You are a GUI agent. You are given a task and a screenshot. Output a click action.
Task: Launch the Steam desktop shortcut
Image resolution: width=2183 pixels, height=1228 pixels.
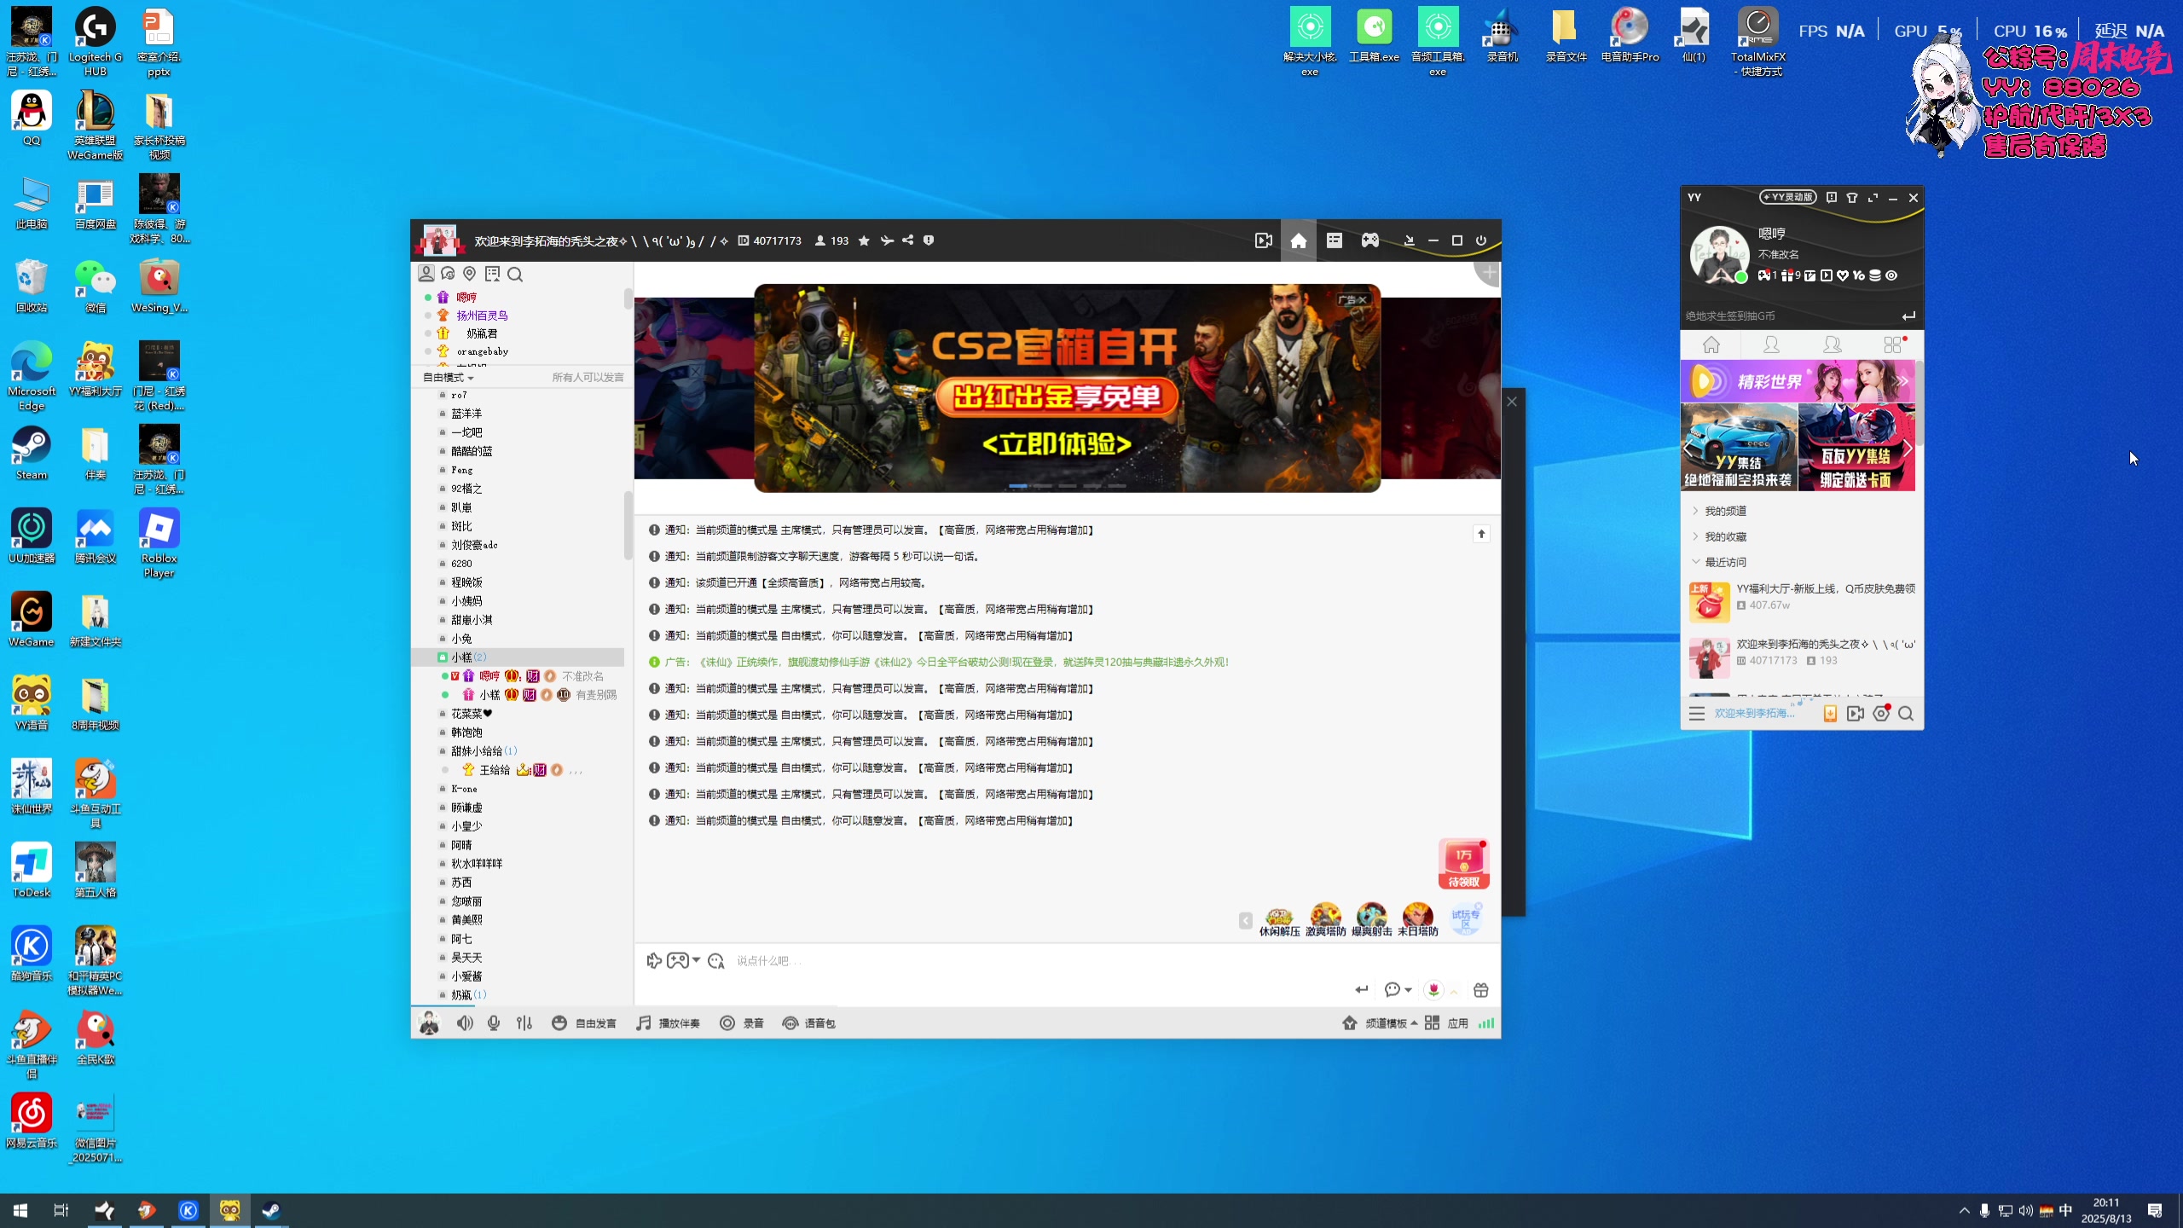tap(32, 453)
